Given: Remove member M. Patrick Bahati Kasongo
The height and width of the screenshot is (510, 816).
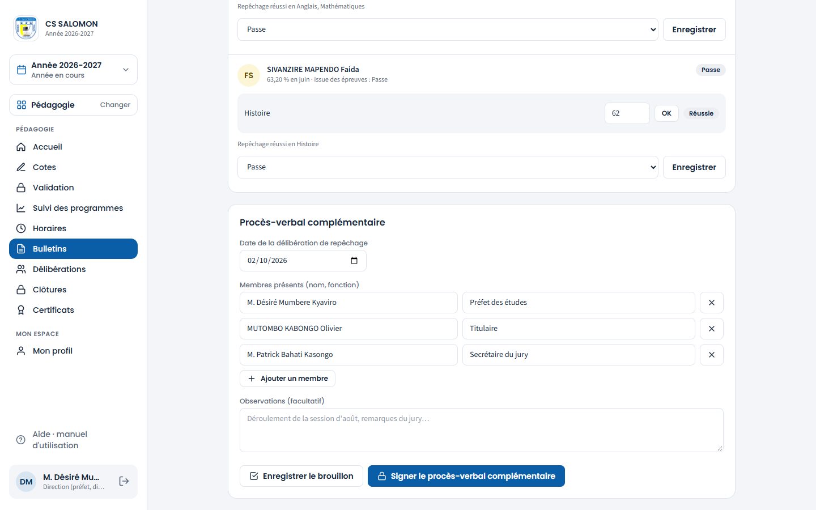Looking at the screenshot, I should click(x=712, y=355).
